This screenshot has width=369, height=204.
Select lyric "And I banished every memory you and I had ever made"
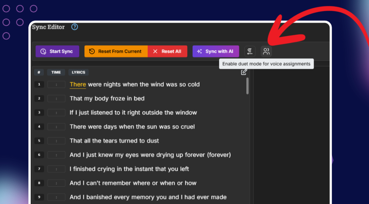tap(148, 197)
